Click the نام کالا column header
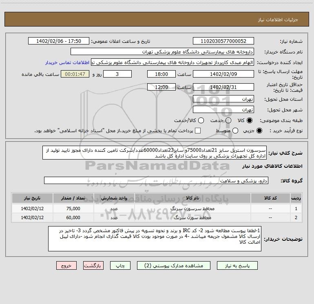This screenshot has width=314, height=304. 192,198
